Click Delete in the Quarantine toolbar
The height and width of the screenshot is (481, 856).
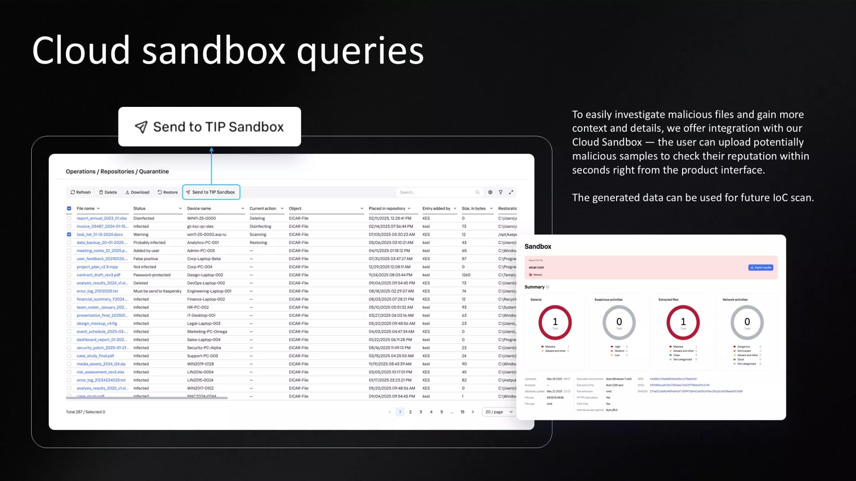(x=108, y=192)
